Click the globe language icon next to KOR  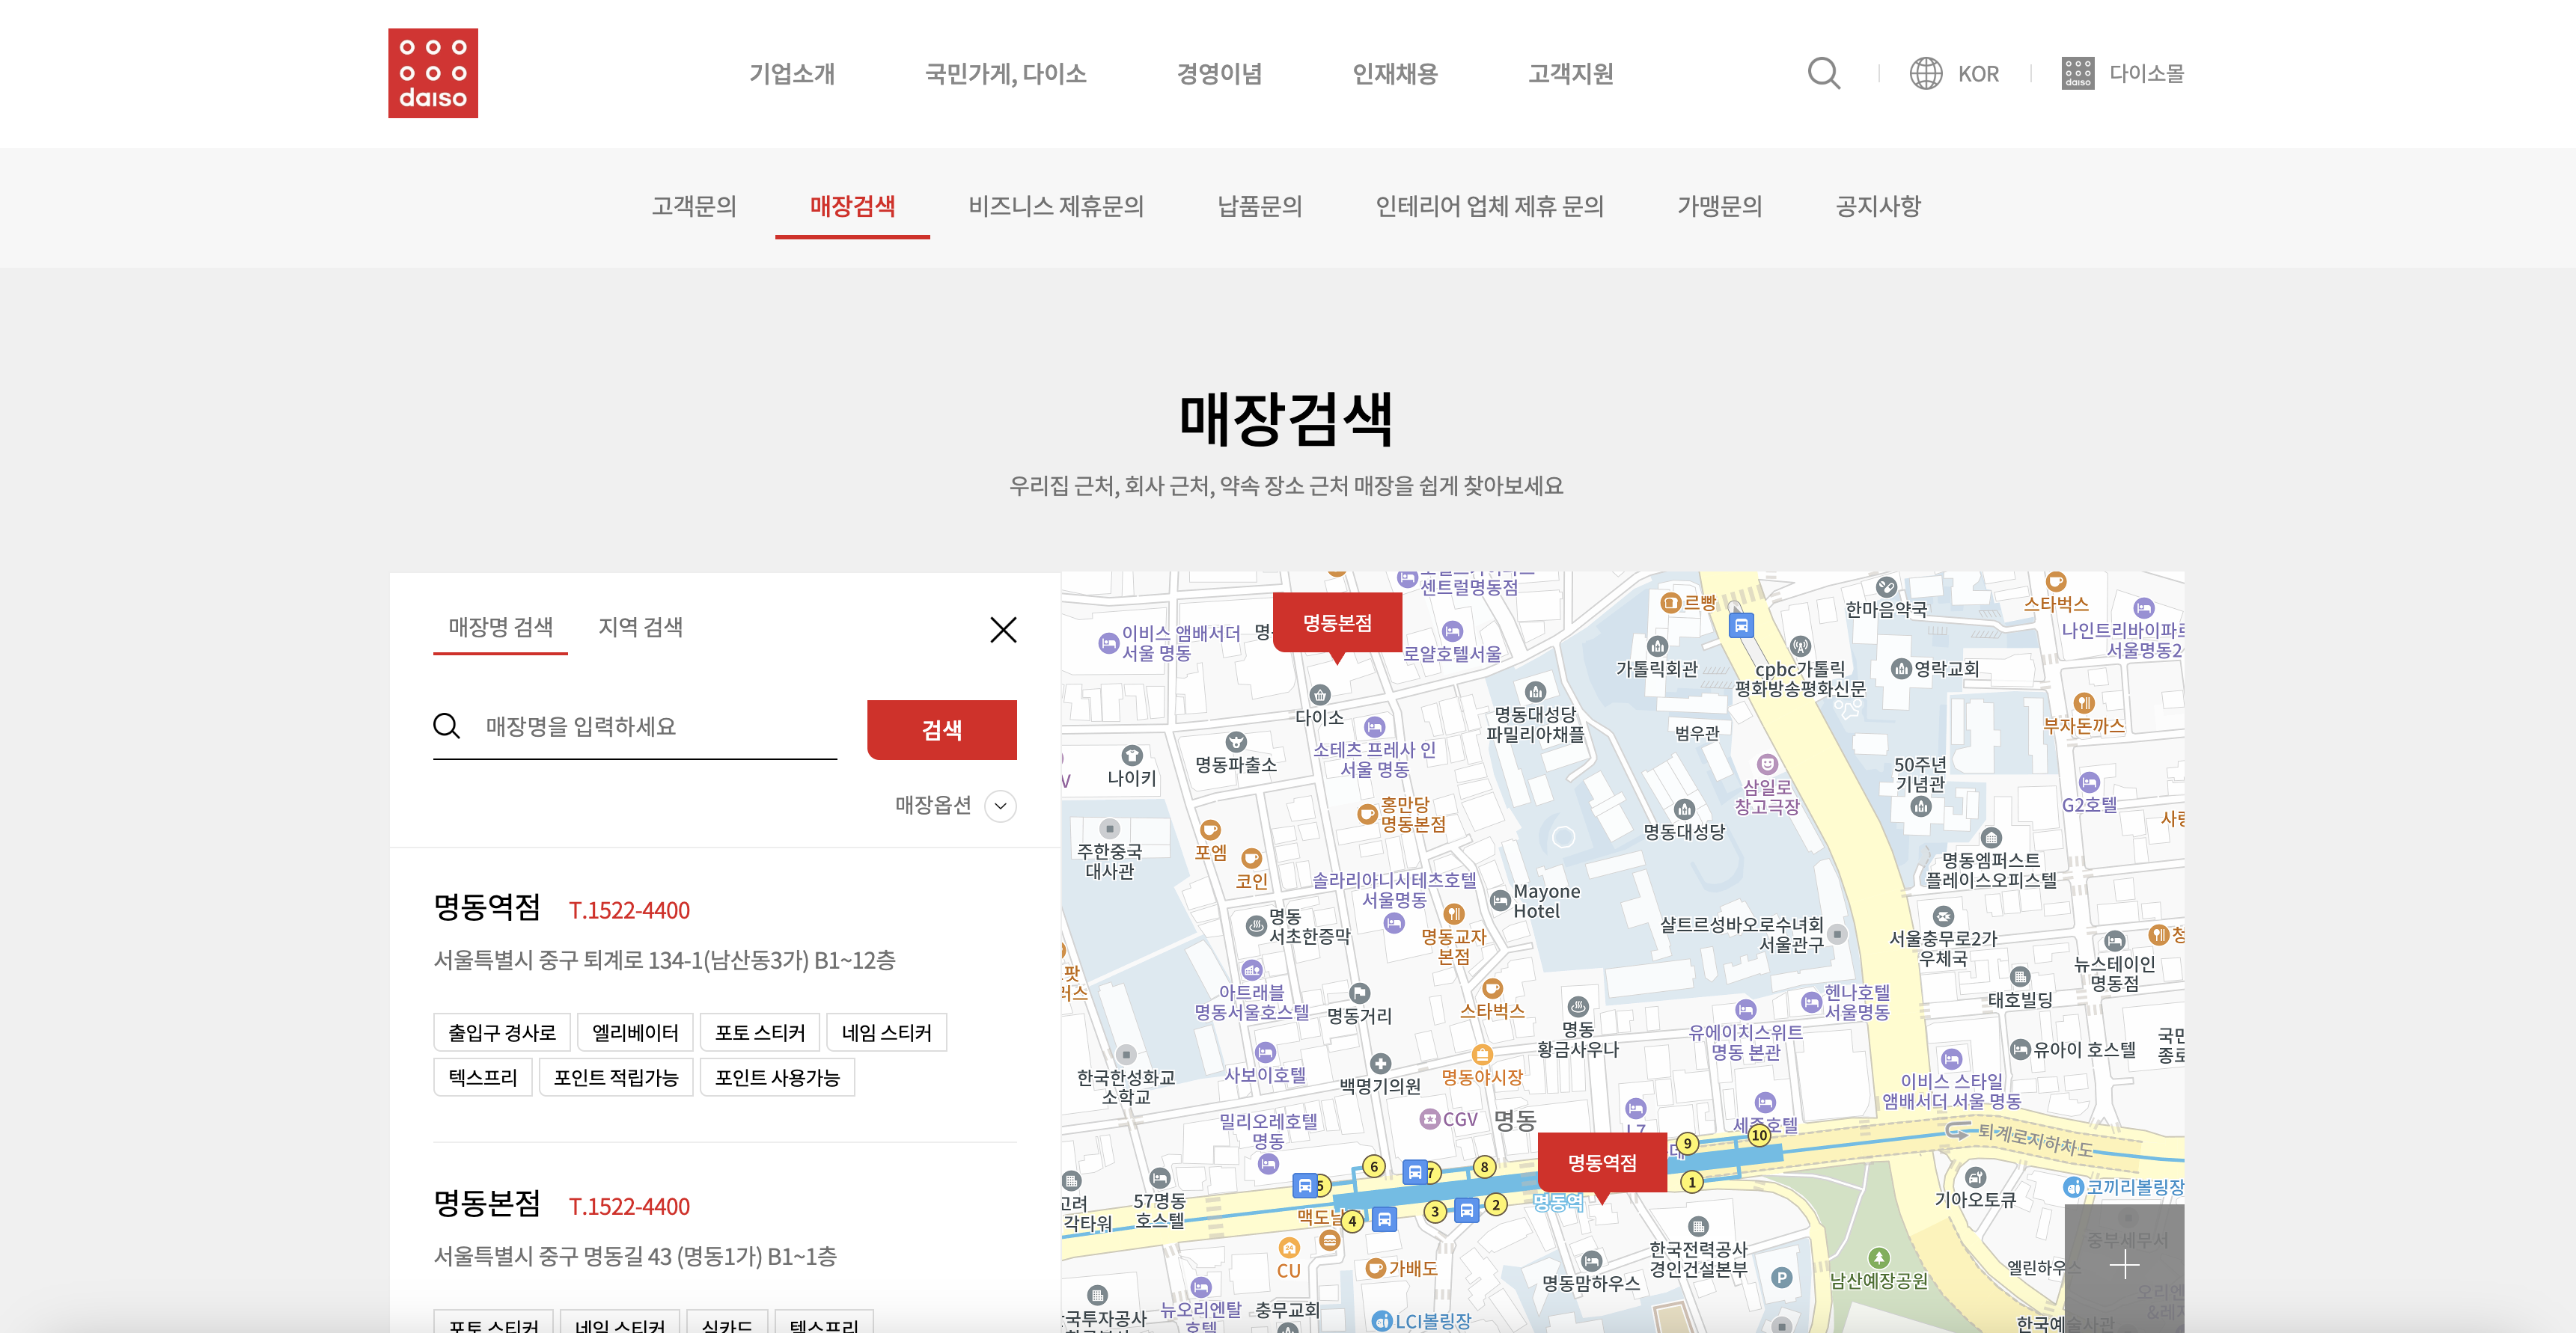(1925, 73)
